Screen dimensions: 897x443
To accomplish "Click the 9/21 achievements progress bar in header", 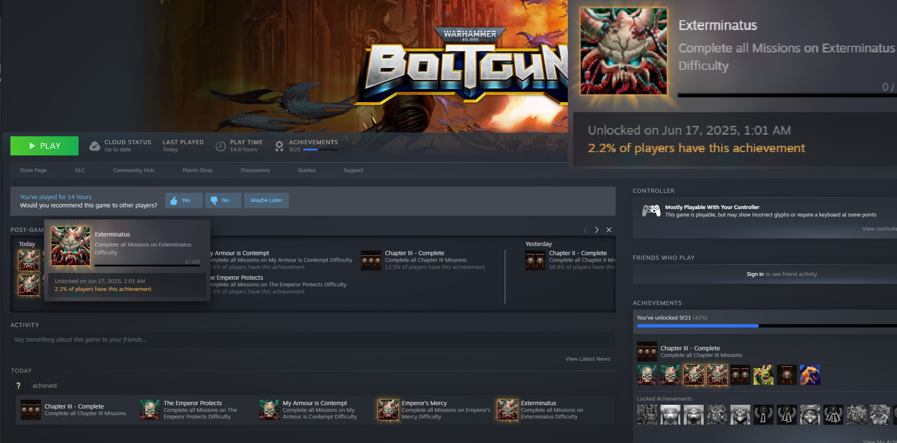I will tap(320, 150).
